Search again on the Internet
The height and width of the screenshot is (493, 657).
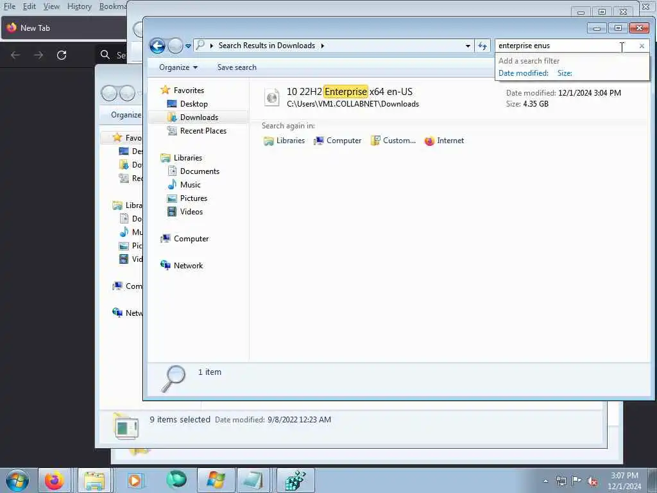[444, 141]
